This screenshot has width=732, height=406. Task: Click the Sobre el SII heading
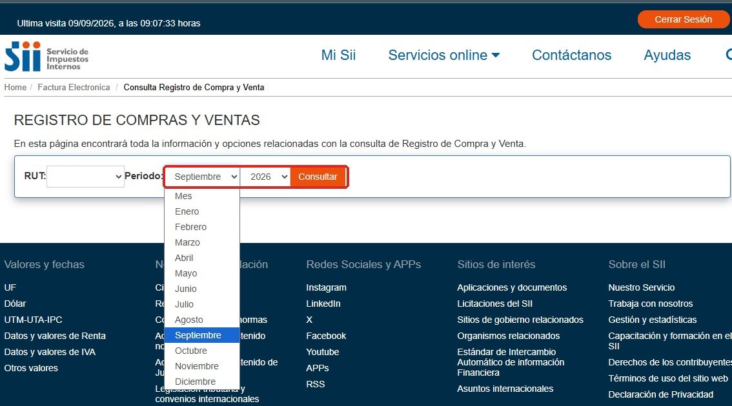636,264
